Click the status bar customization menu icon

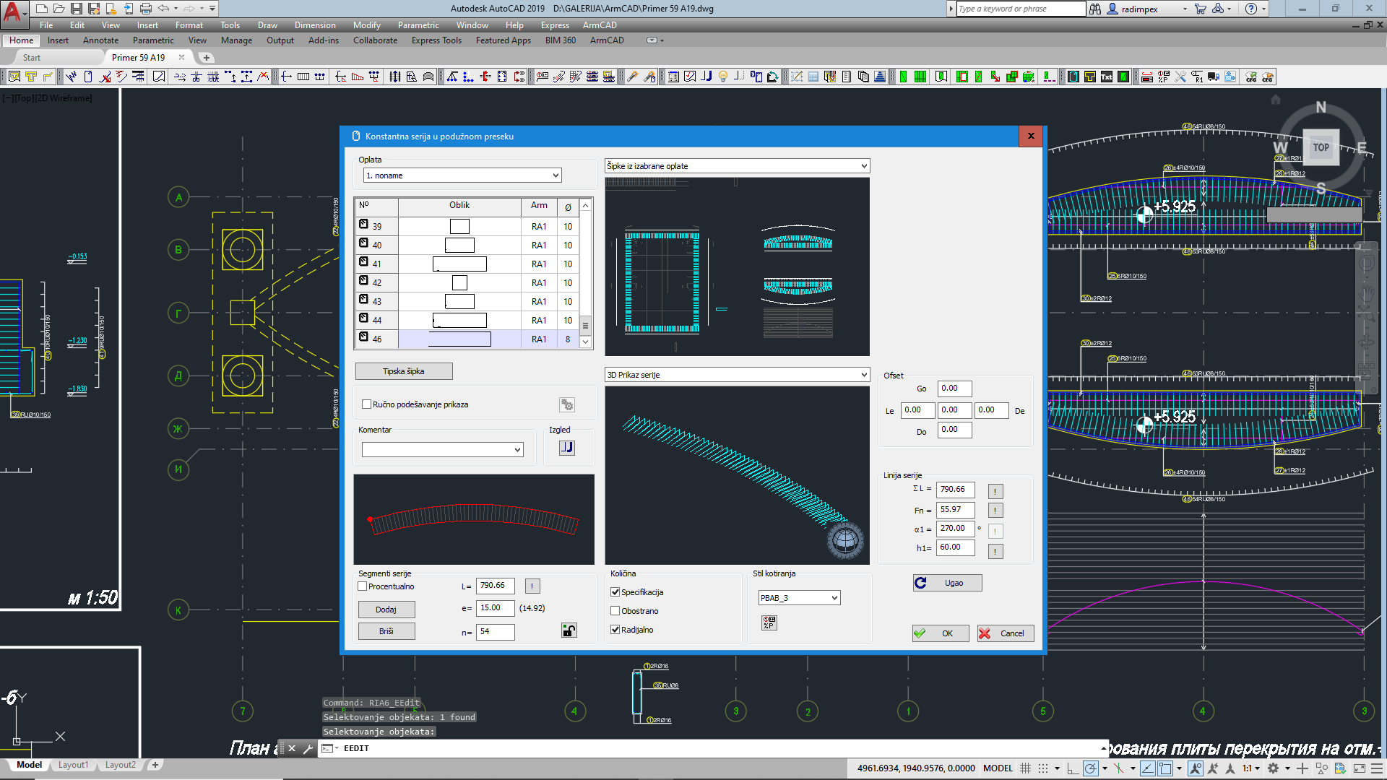click(1378, 768)
